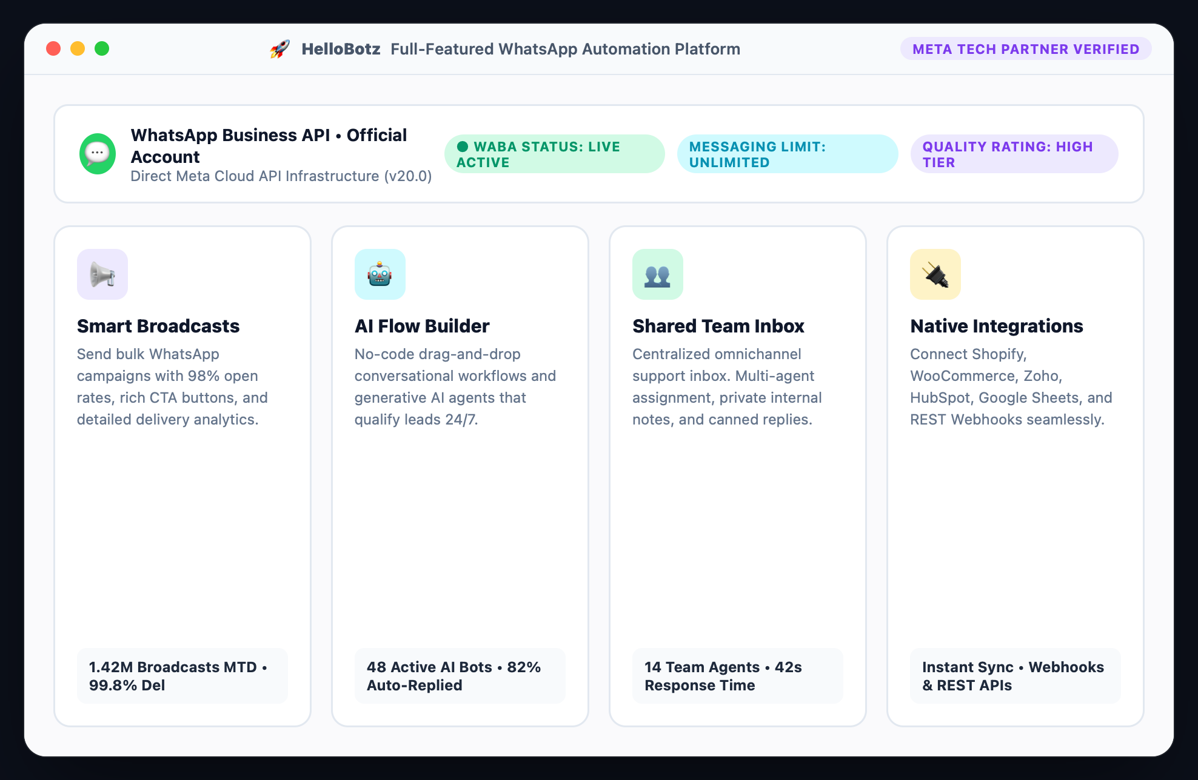Click the green WhatsApp chat bubble icon

click(x=98, y=154)
